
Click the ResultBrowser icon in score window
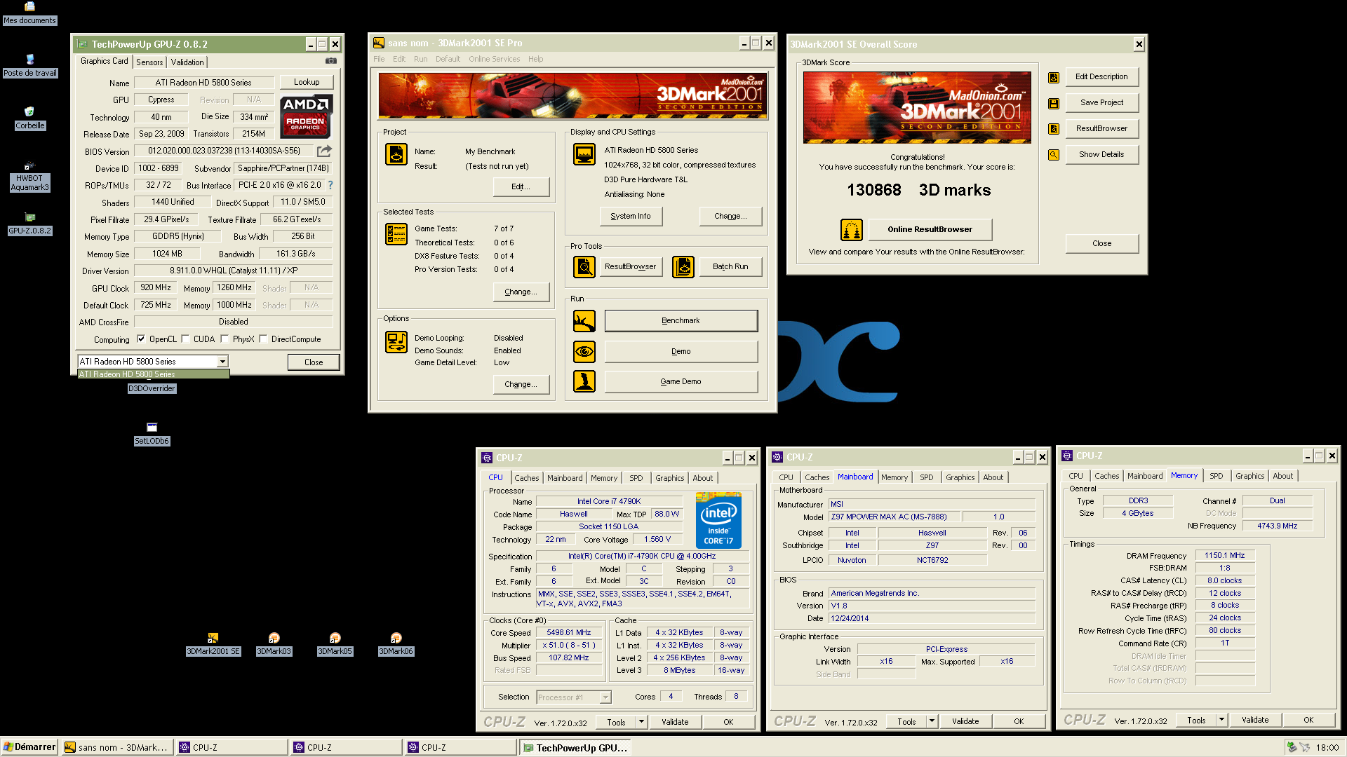tap(1054, 129)
